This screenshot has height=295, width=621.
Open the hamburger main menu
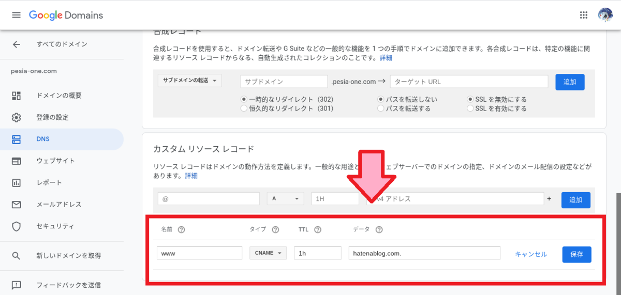pyautogui.click(x=16, y=15)
